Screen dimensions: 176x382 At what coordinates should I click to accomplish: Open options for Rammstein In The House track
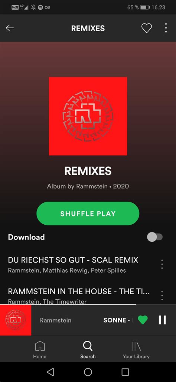coord(162,295)
